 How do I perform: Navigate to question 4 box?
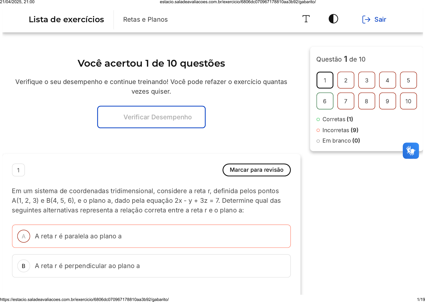pos(388,80)
